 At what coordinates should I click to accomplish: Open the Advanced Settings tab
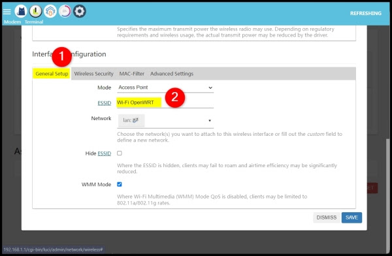pyautogui.click(x=172, y=74)
